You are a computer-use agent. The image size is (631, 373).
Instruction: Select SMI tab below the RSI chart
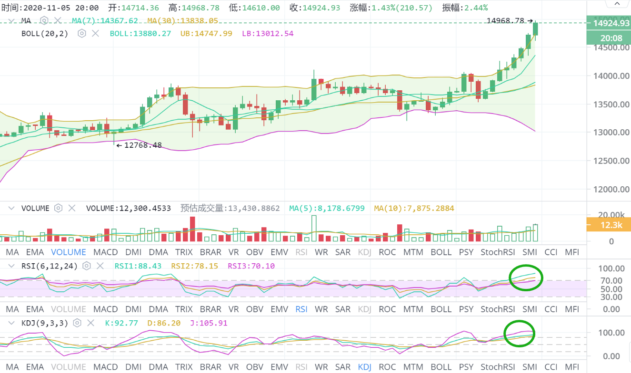click(530, 309)
